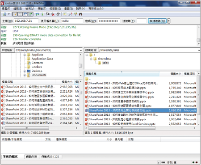This screenshot has height=165, width=201.
Task: Go to the parent folder '..' in remote list
Action: click(90, 79)
